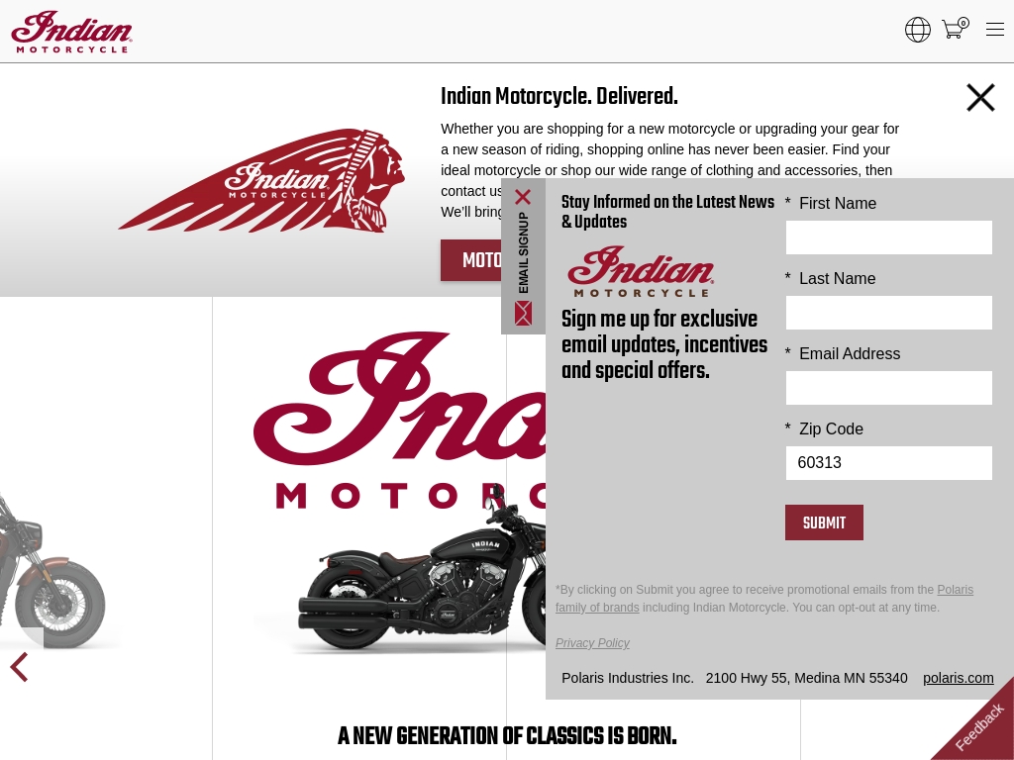
Task: Focus the Last Name input field
Action: pyautogui.click(x=888, y=313)
